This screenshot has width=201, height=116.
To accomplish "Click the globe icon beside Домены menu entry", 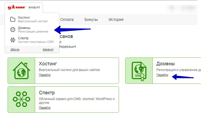I will click(x=13, y=30).
